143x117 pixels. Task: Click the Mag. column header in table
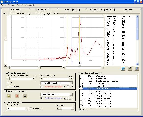coord(115,17)
